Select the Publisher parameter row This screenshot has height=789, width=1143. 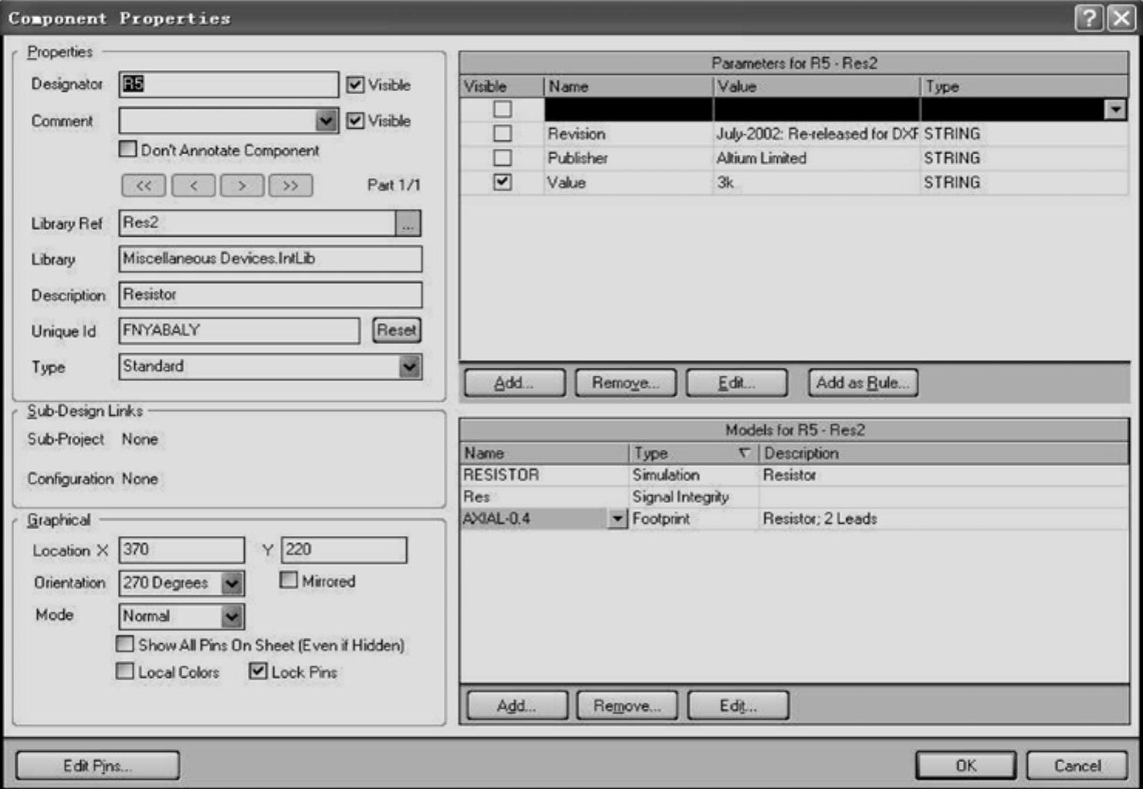point(577,158)
